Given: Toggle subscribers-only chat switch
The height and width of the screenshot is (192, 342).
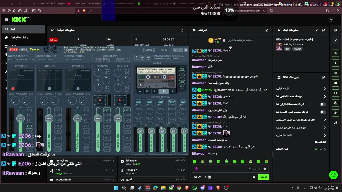Looking at the screenshot, I should [323, 104].
